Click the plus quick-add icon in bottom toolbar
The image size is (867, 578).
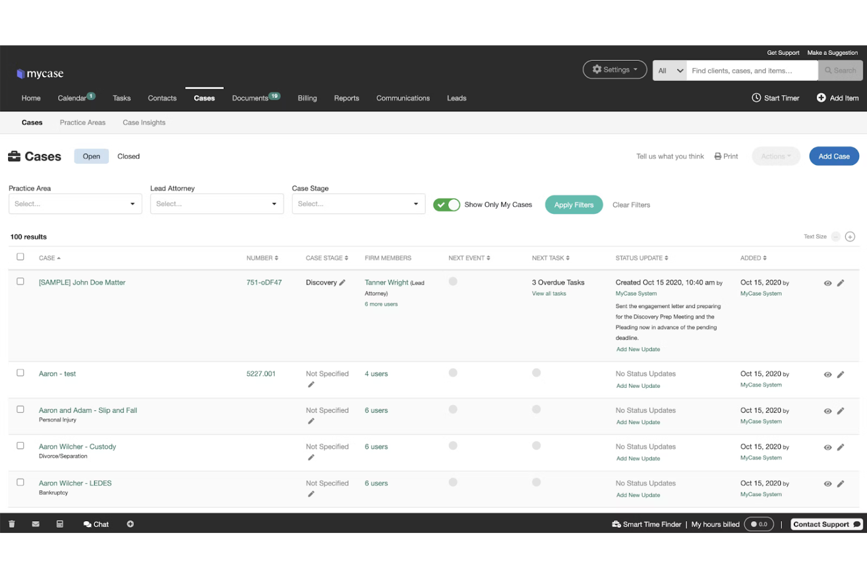pyautogui.click(x=130, y=524)
